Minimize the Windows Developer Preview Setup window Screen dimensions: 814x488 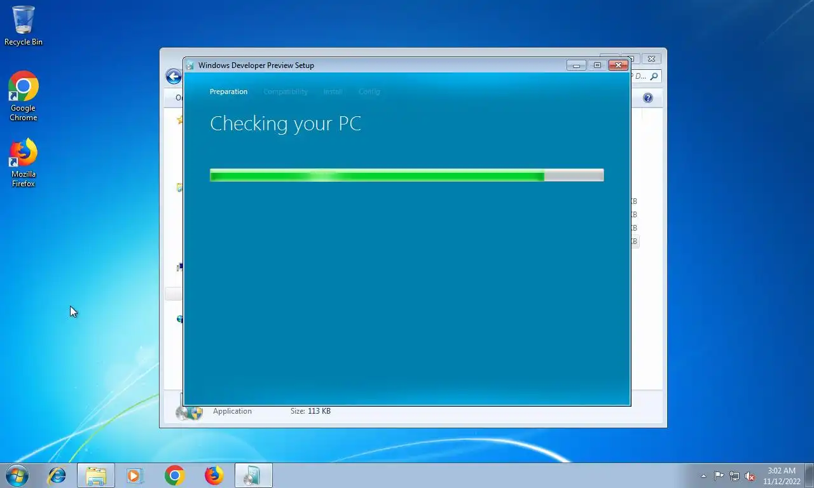576,65
